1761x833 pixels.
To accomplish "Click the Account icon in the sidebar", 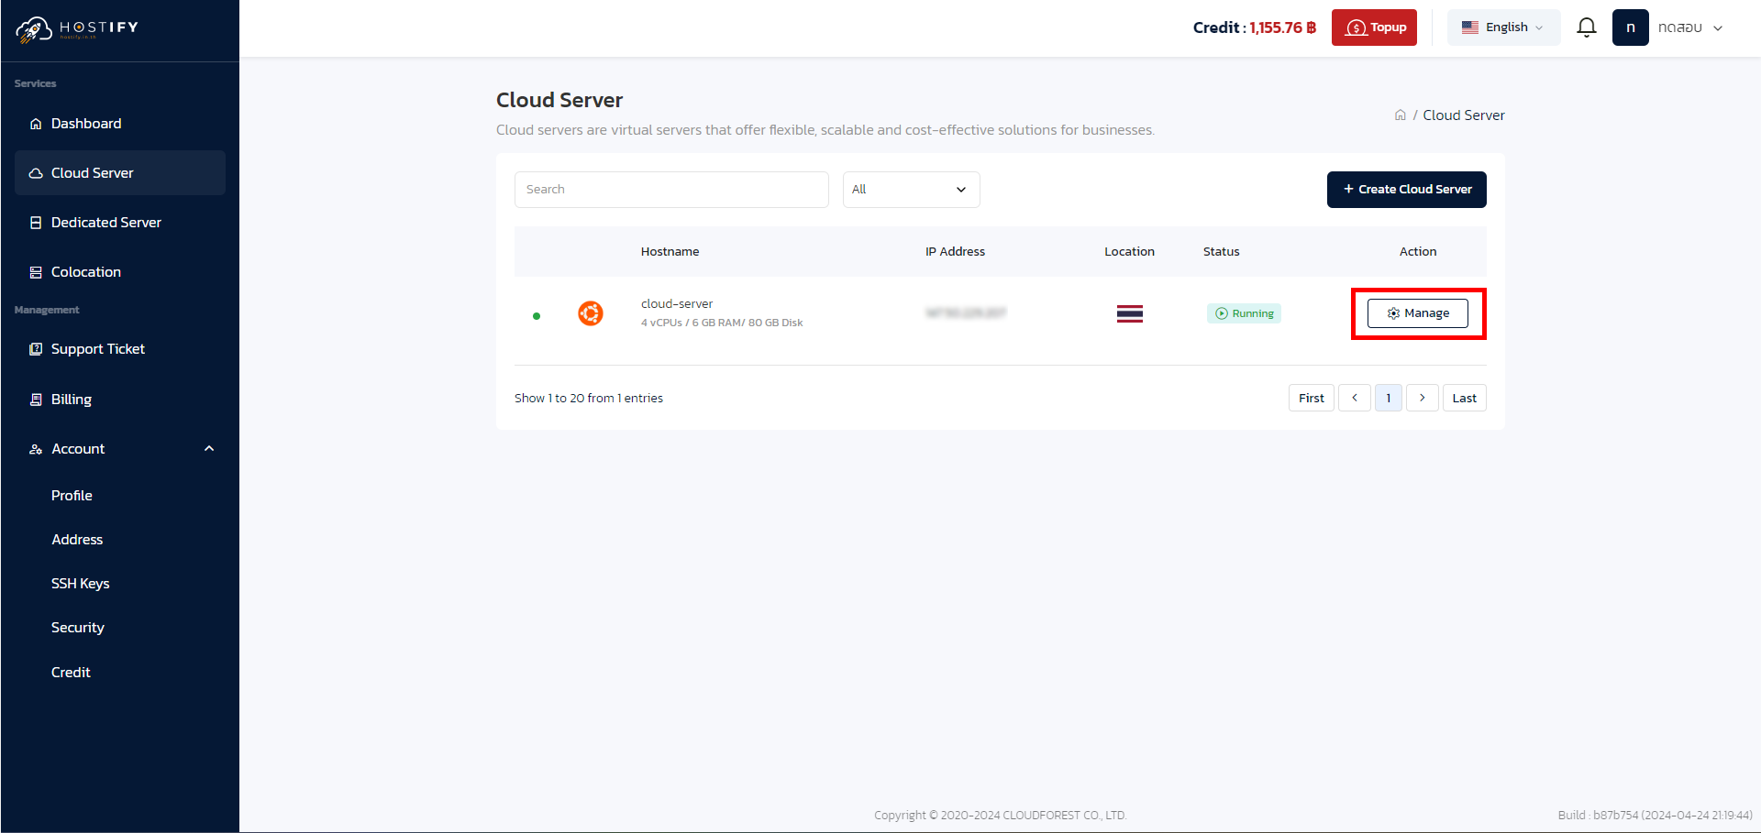I will pyautogui.click(x=36, y=448).
